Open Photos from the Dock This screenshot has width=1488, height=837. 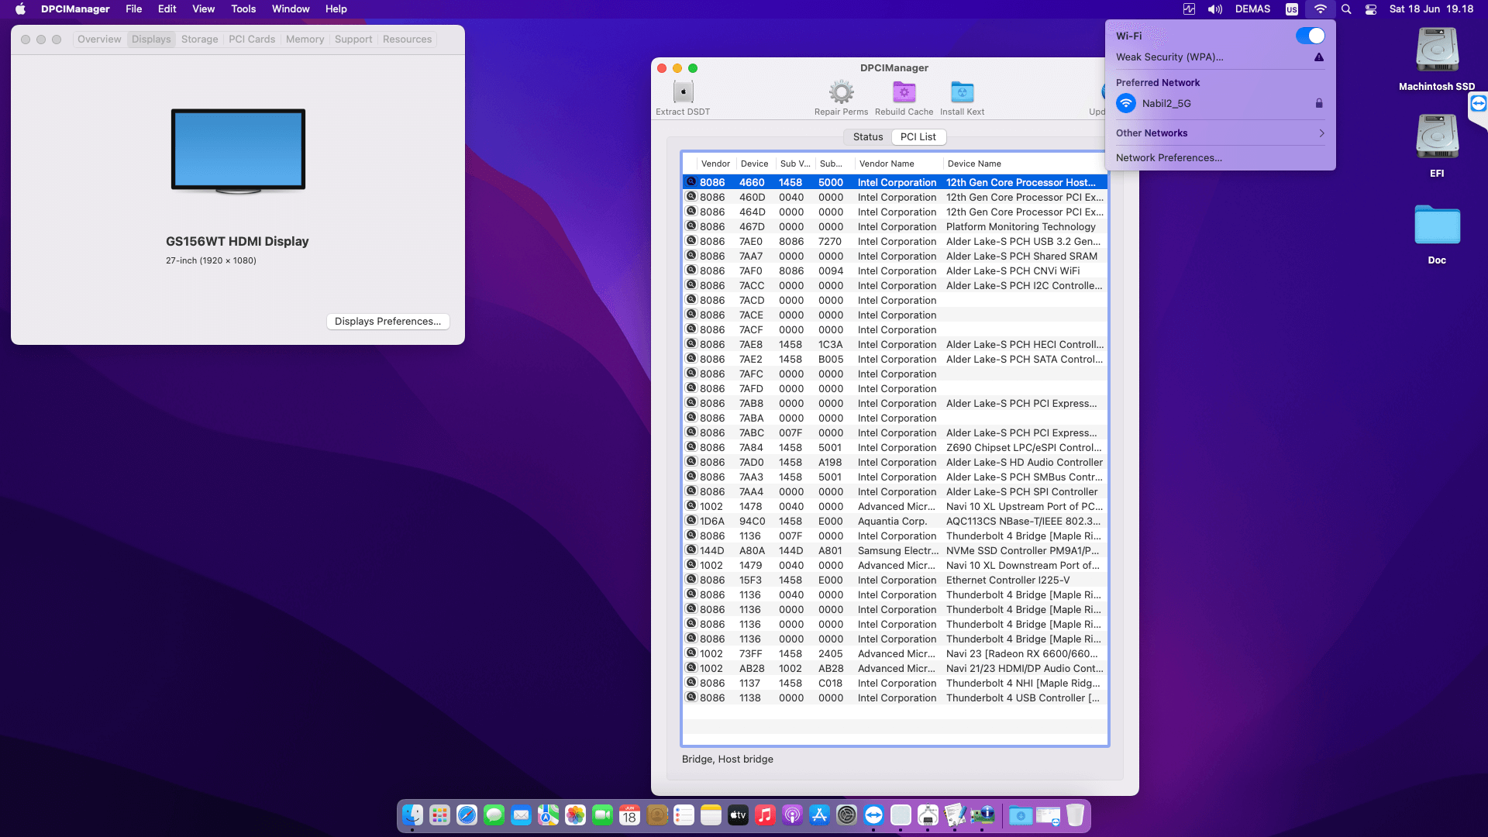point(575,815)
